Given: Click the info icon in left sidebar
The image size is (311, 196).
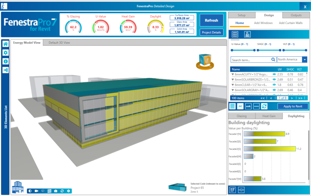Looking at the screenshot, I should click(5, 61).
